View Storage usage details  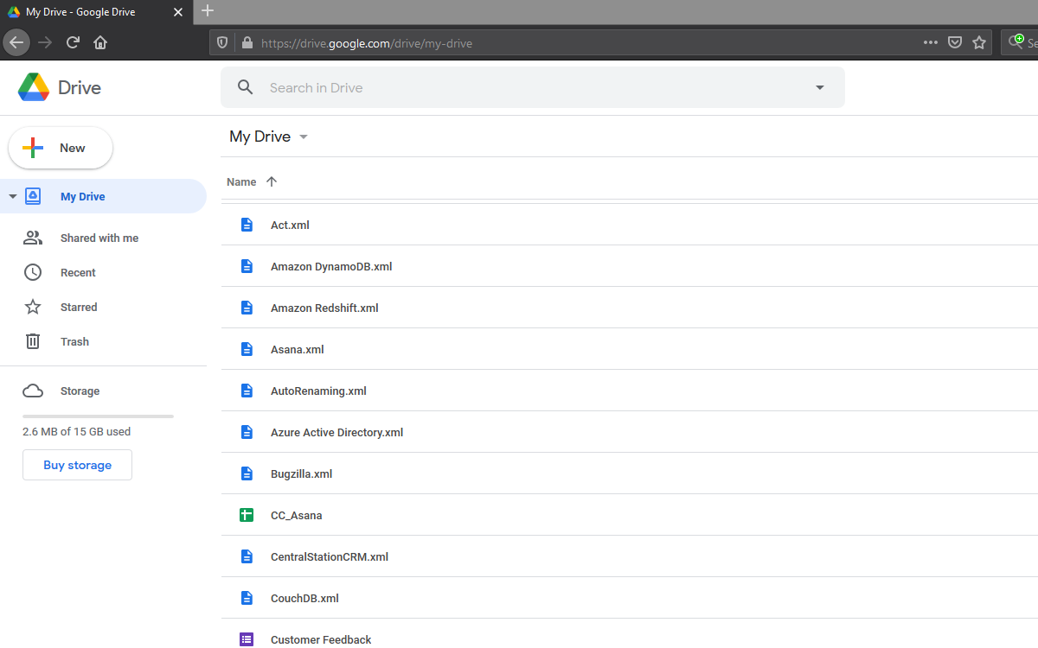tap(80, 391)
